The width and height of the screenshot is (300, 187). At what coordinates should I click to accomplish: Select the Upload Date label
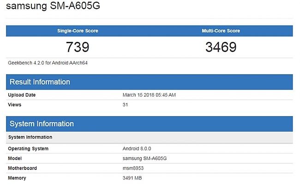point(22,95)
